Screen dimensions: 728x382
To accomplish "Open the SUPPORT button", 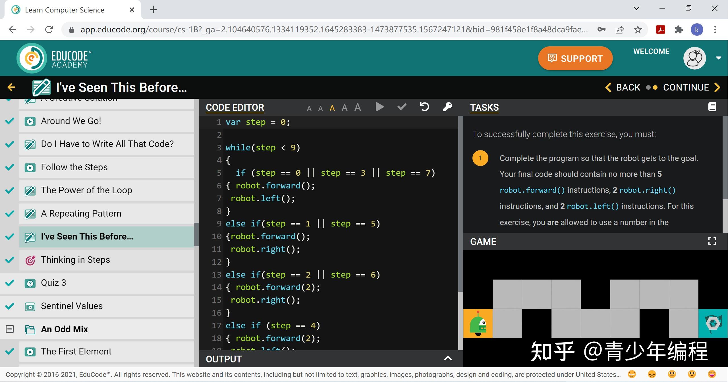I will click(x=575, y=58).
